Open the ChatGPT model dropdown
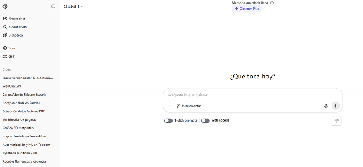Viewport: 363px width, 167px height. coord(73,7)
